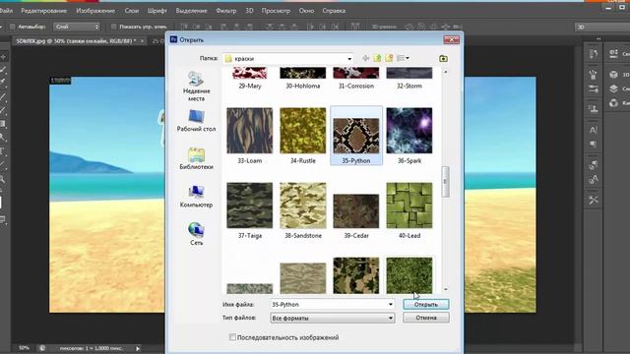Viewport: 630px width, 354px height.
Task: Expand the Папка folder dropdown
Action: (349, 59)
